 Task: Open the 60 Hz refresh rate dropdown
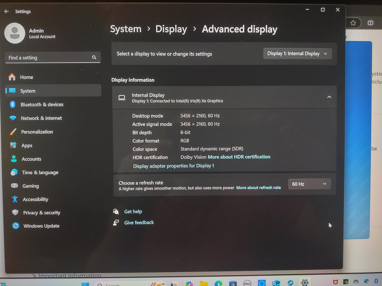coord(309,184)
